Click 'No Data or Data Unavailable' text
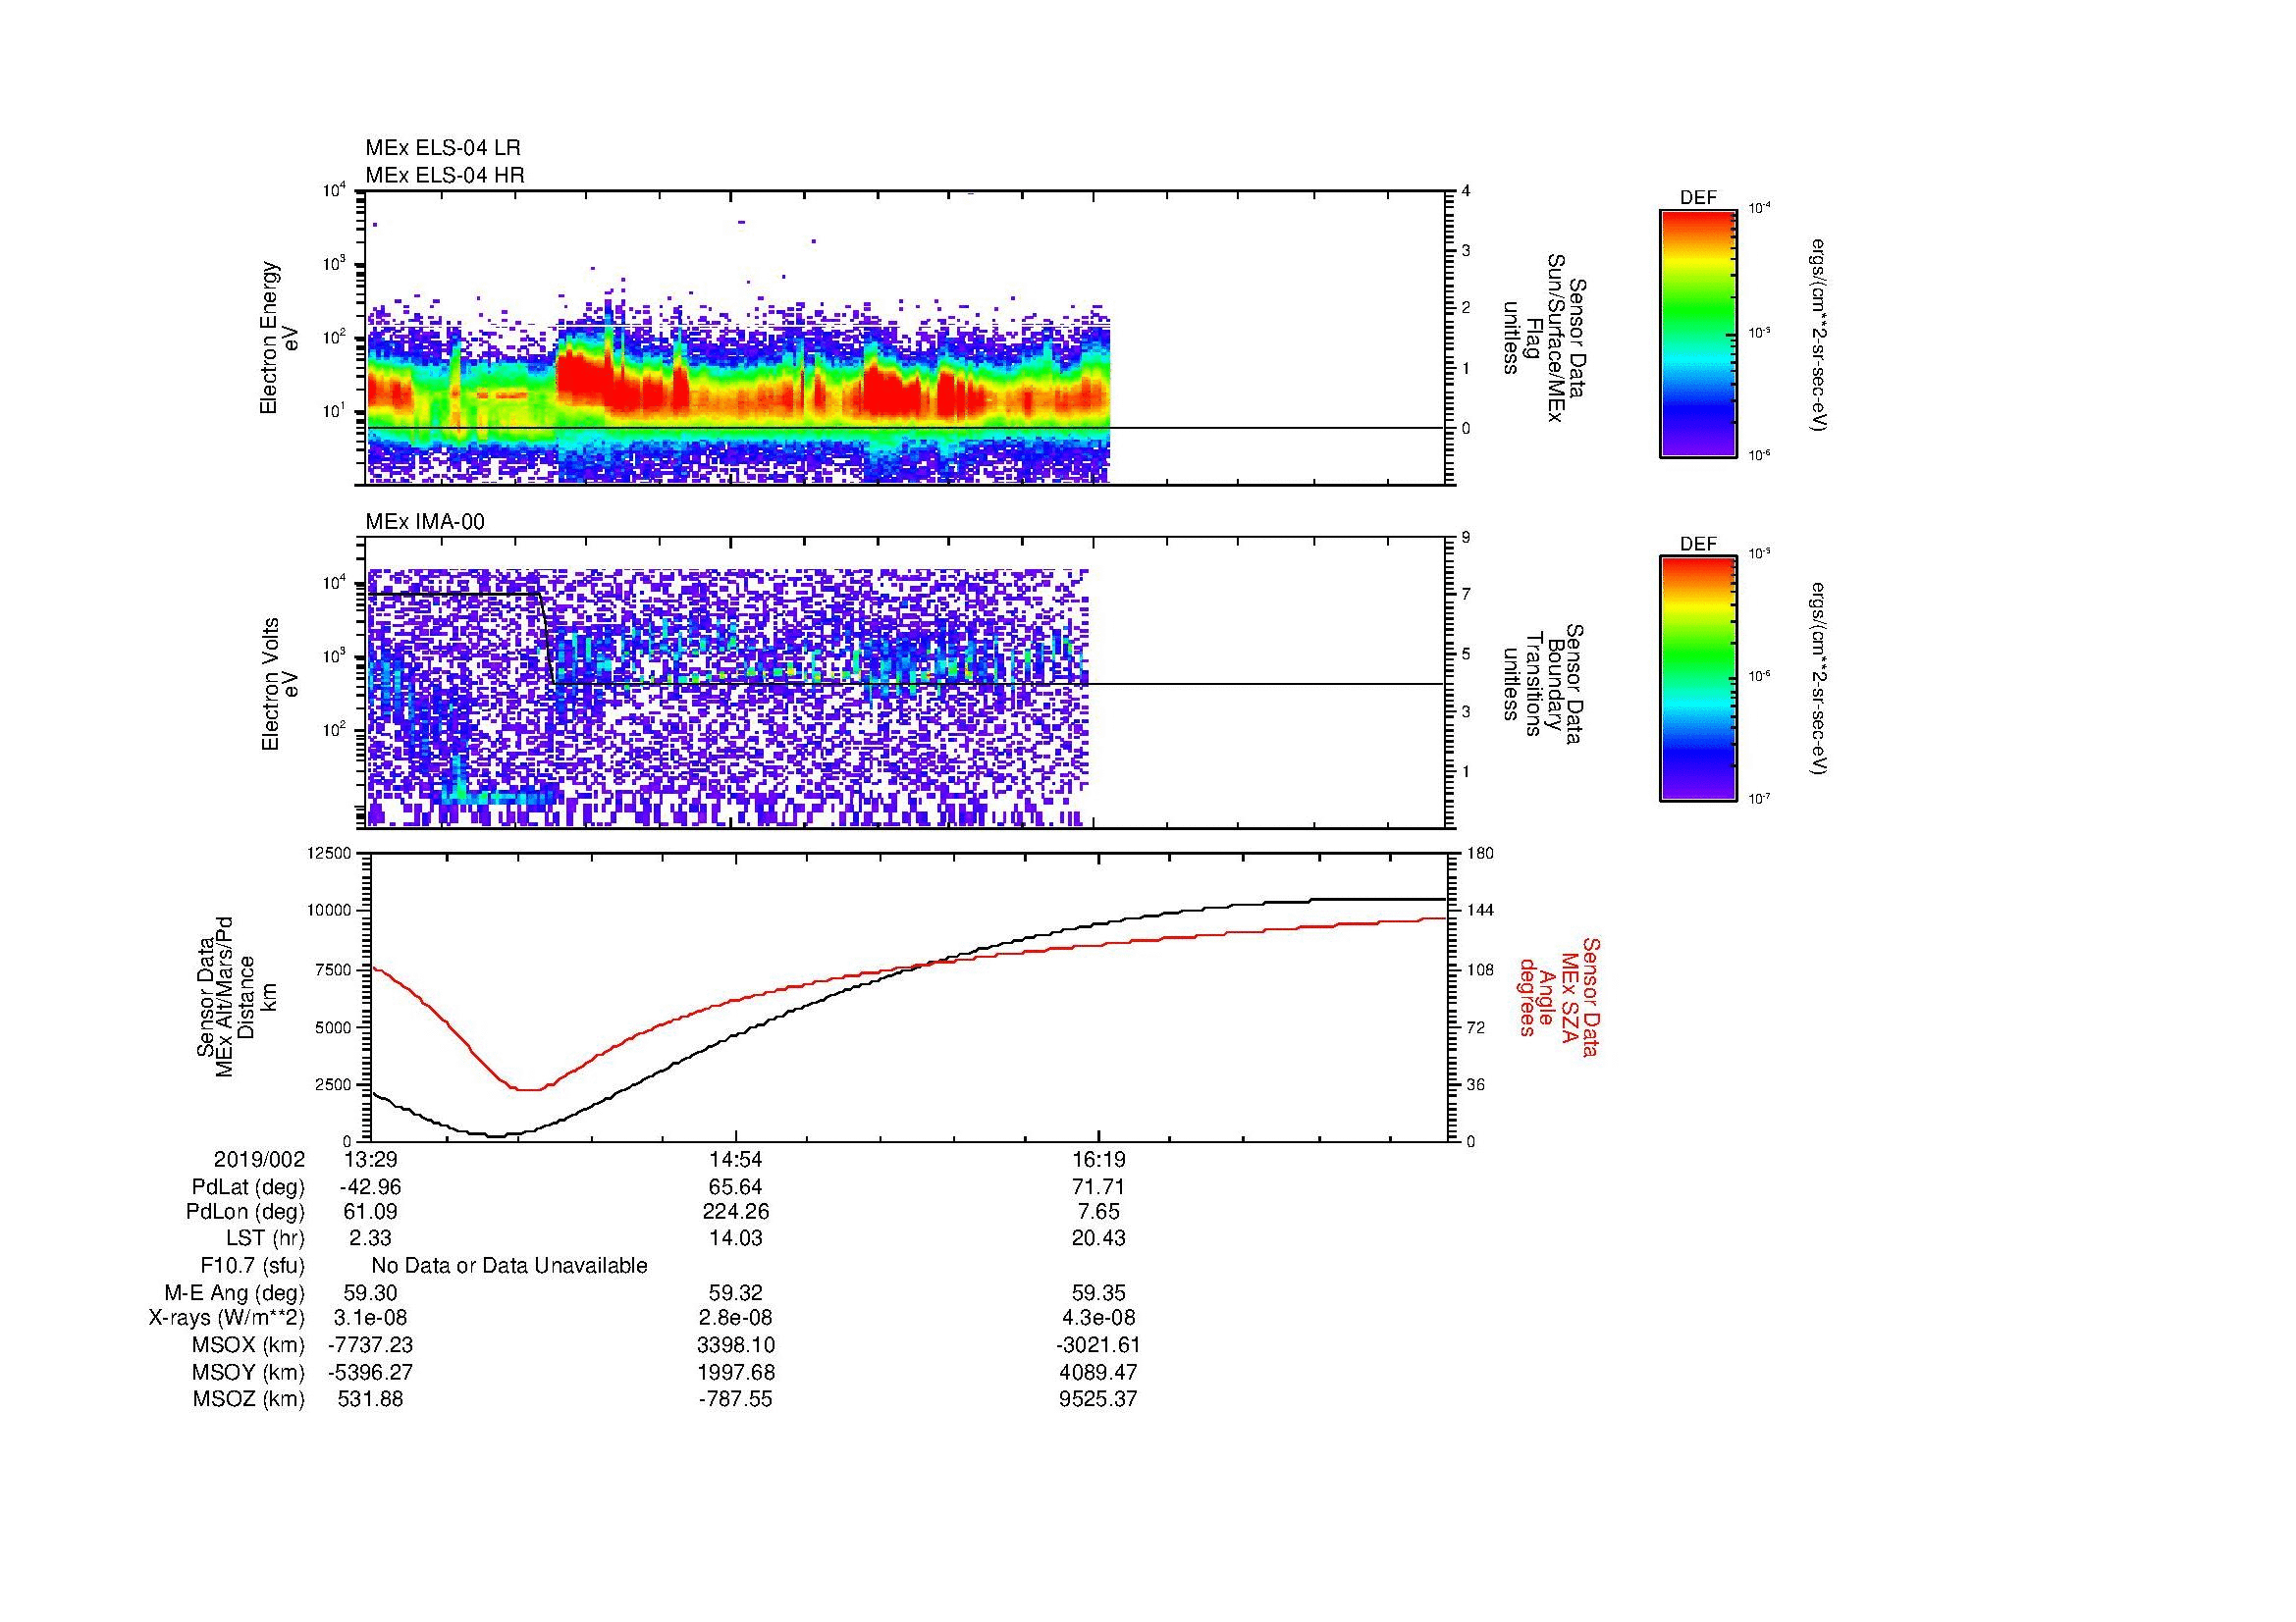Screen dimensions: 2296x1622 [x=509, y=1265]
